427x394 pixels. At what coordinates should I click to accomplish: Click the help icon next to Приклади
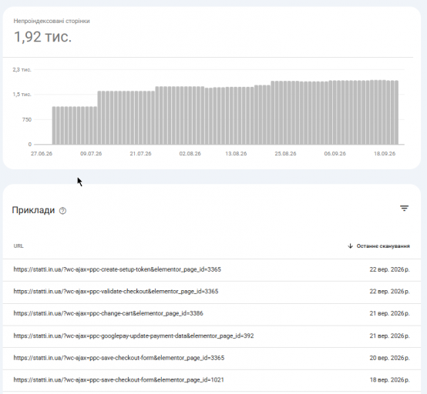pos(62,211)
